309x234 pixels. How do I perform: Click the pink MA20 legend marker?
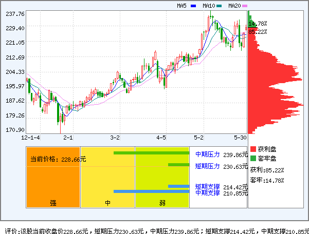coord(245,6)
